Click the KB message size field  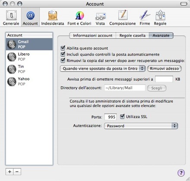[x=164, y=79]
